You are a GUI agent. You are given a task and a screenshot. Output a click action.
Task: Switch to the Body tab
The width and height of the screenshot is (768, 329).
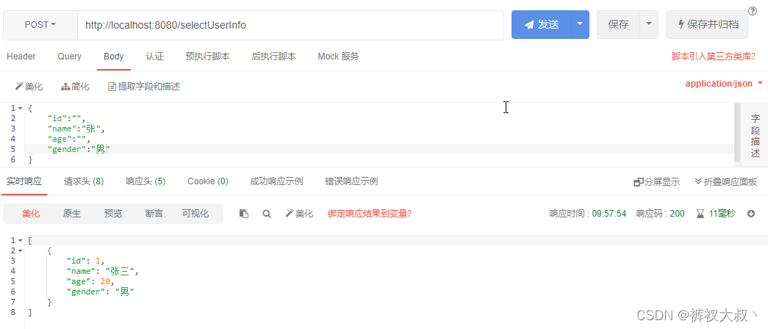pyautogui.click(x=114, y=57)
